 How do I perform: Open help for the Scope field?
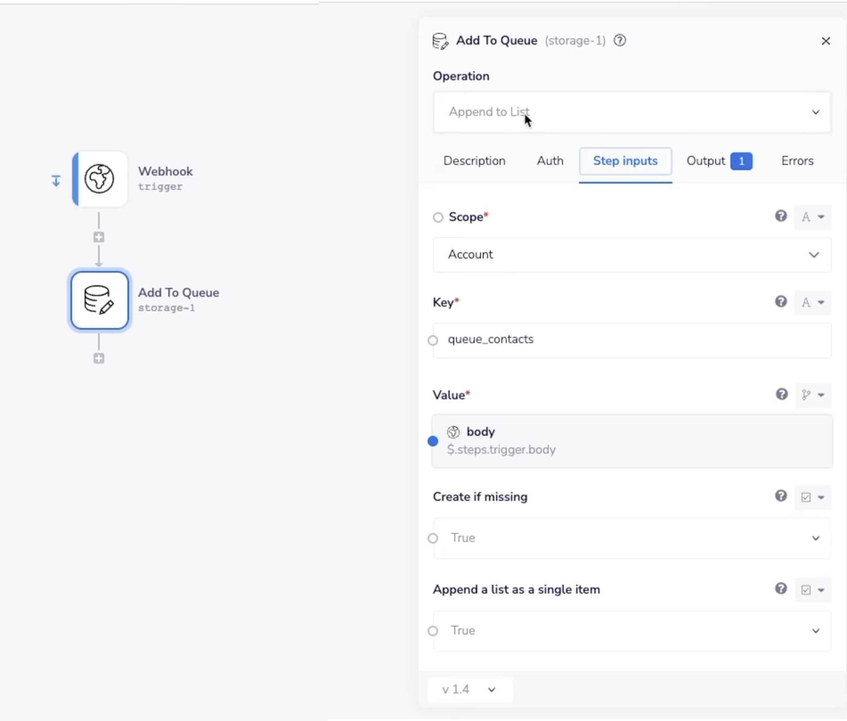pyautogui.click(x=781, y=216)
